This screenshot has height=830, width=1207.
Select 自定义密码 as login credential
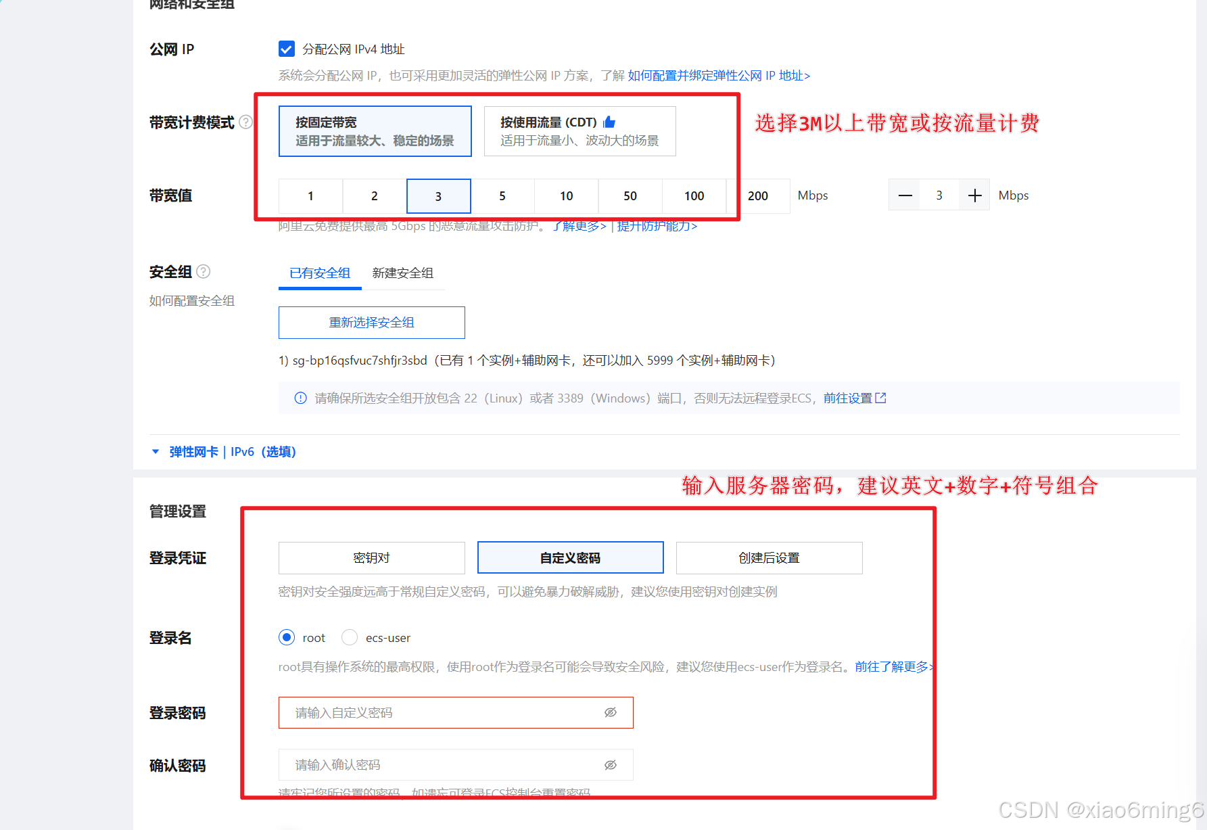click(571, 558)
